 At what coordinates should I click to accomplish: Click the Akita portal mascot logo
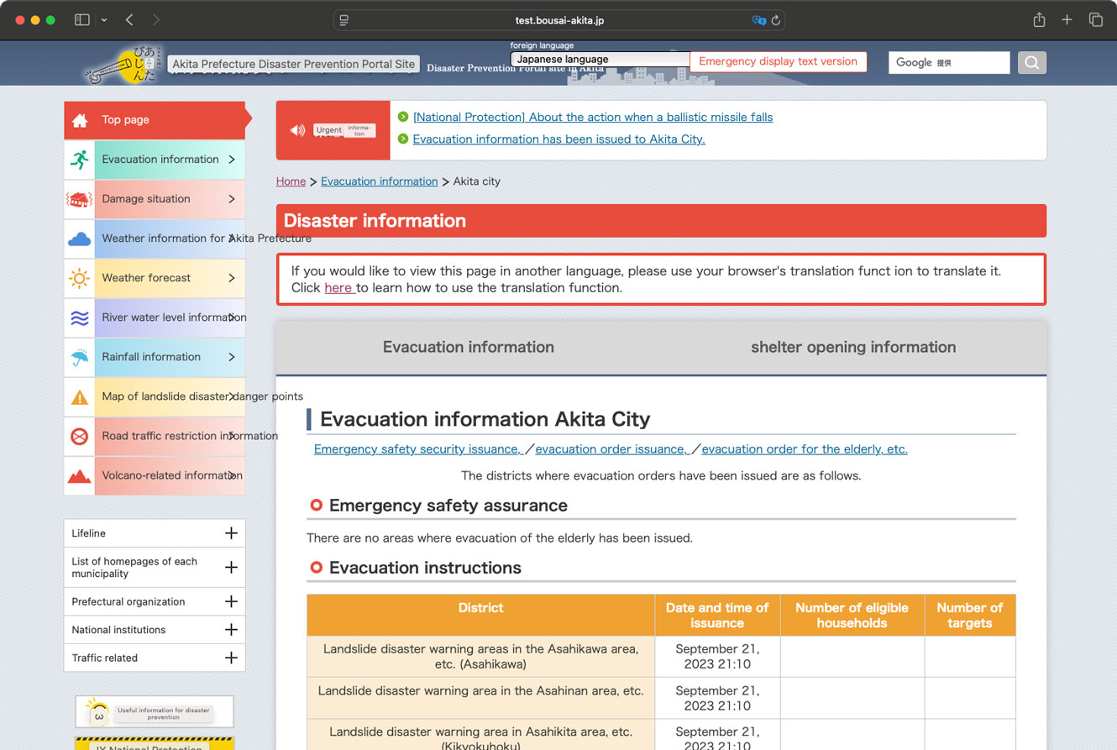click(122, 65)
